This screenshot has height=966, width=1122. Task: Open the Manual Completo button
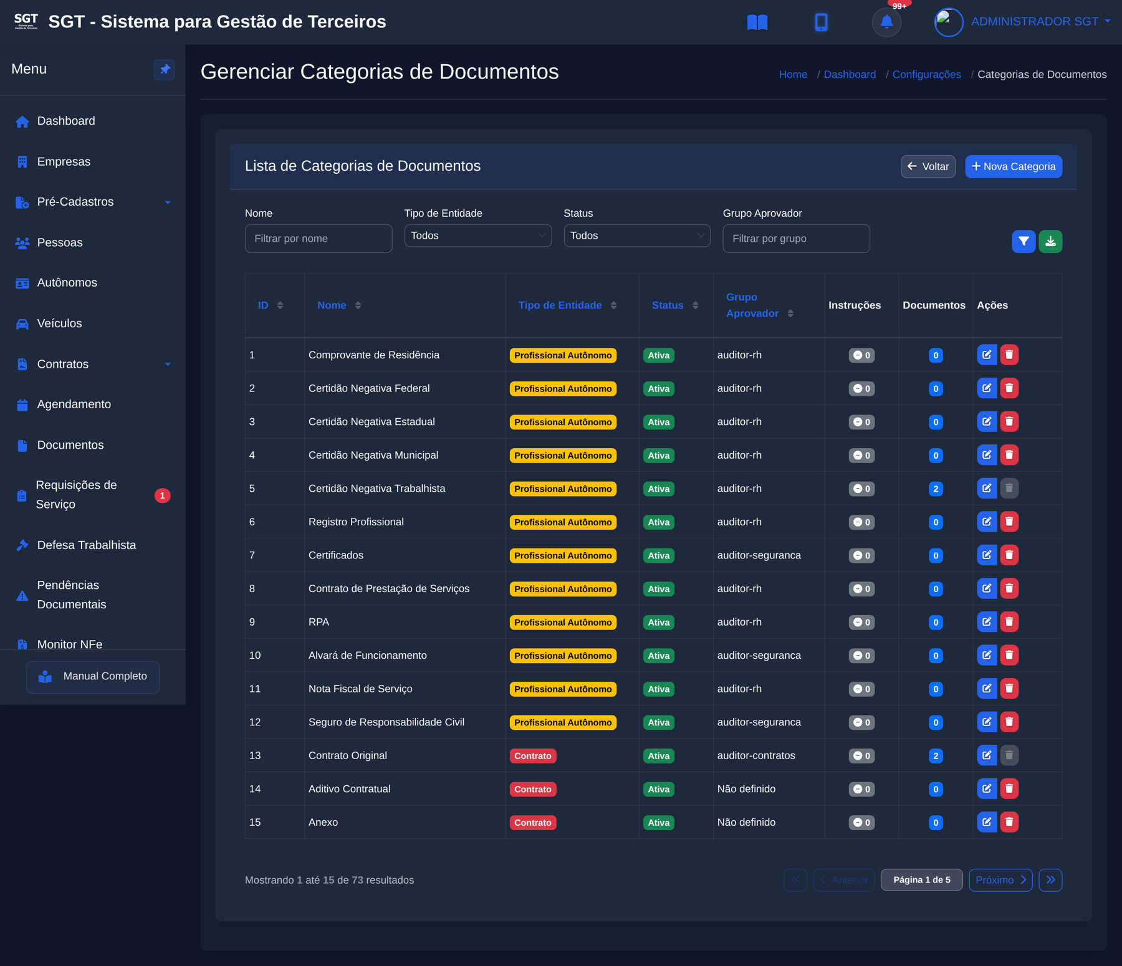point(93,677)
